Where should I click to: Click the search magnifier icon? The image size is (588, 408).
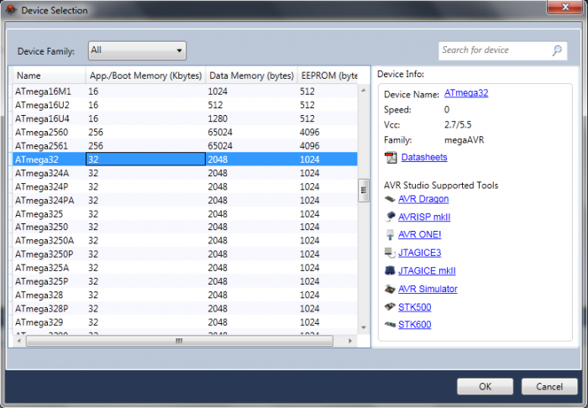point(557,50)
